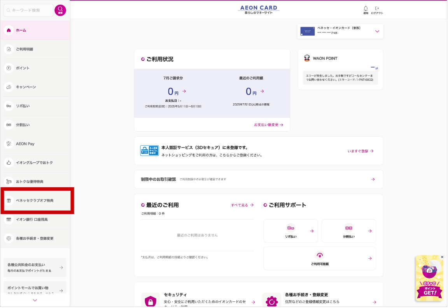Screen dimensions: 448x308
Task: Click the AEON Pay icon
Action: (9, 144)
